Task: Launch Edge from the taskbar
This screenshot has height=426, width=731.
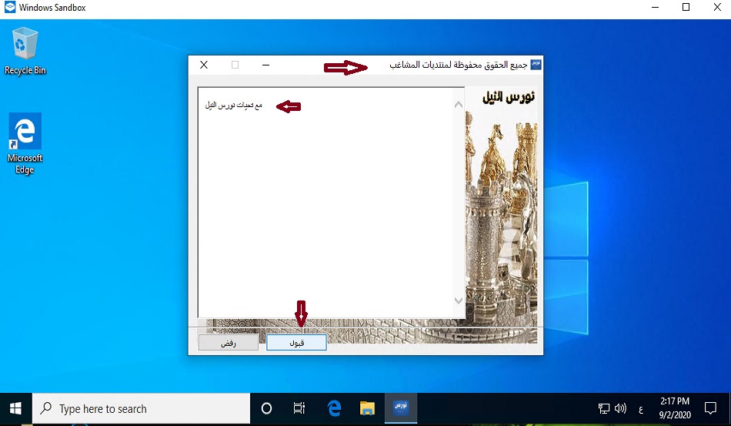Action: point(334,408)
